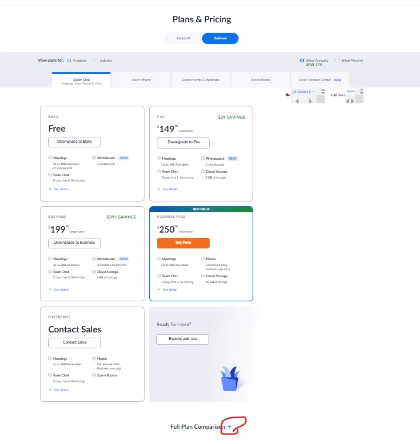
Task: Click Whiteboard check icon in Business plan
Action: coord(94,258)
